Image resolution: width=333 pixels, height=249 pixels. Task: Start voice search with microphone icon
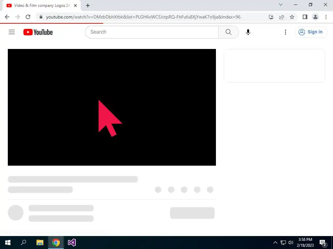click(x=248, y=32)
